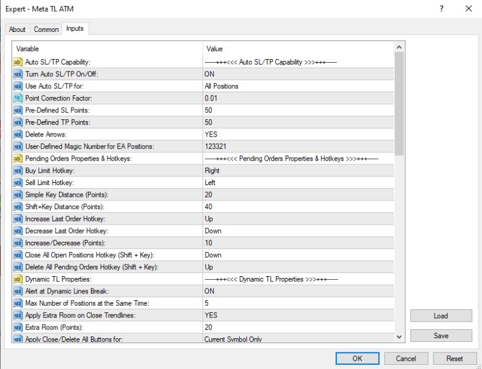The height and width of the screenshot is (369, 482).
Task: Edit the Max Number of Positions value 5
Action: (298, 303)
